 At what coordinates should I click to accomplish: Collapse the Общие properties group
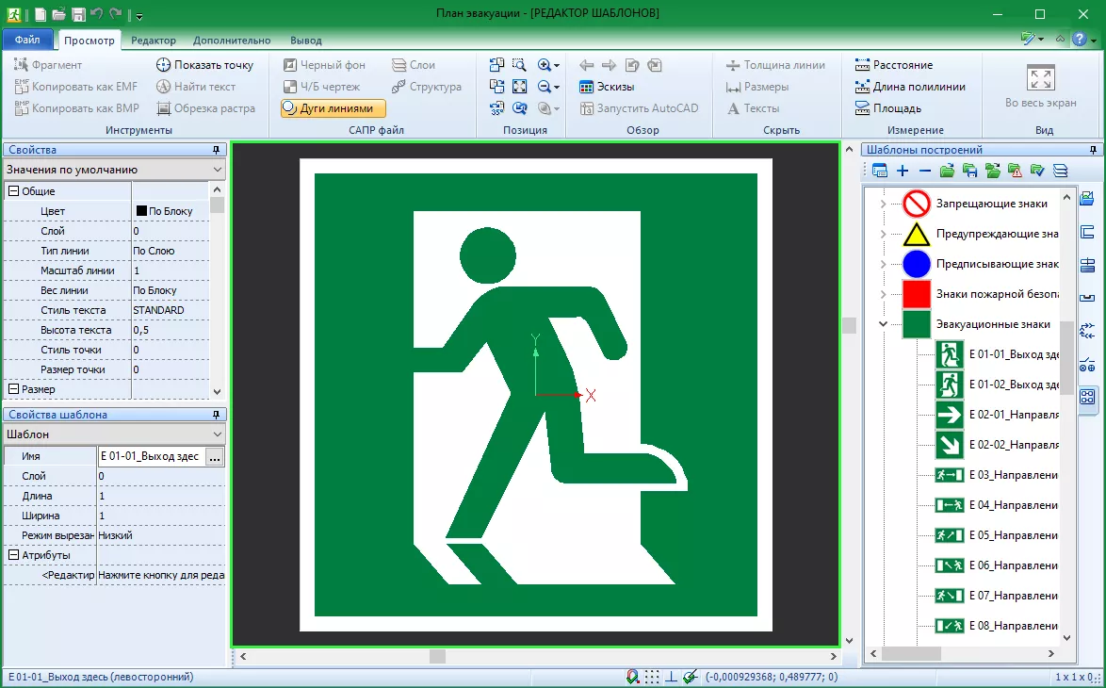tap(13, 191)
